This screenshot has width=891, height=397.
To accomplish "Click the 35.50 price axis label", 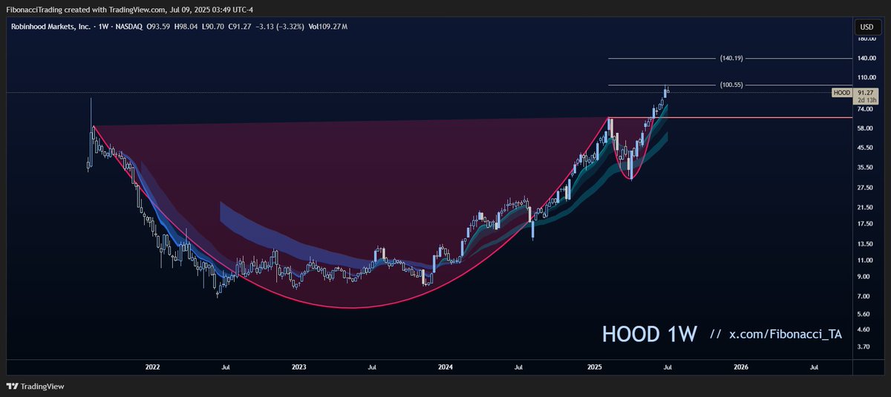I will pos(865,168).
